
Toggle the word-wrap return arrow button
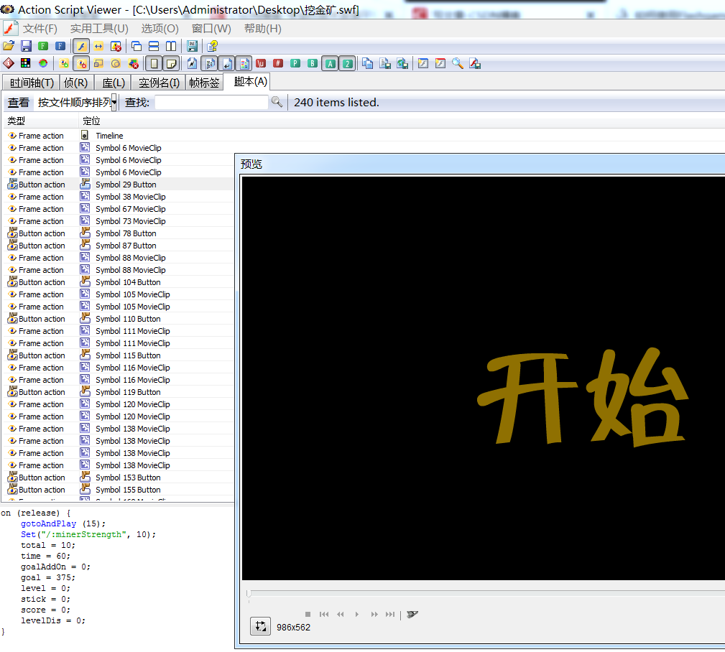(x=227, y=63)
